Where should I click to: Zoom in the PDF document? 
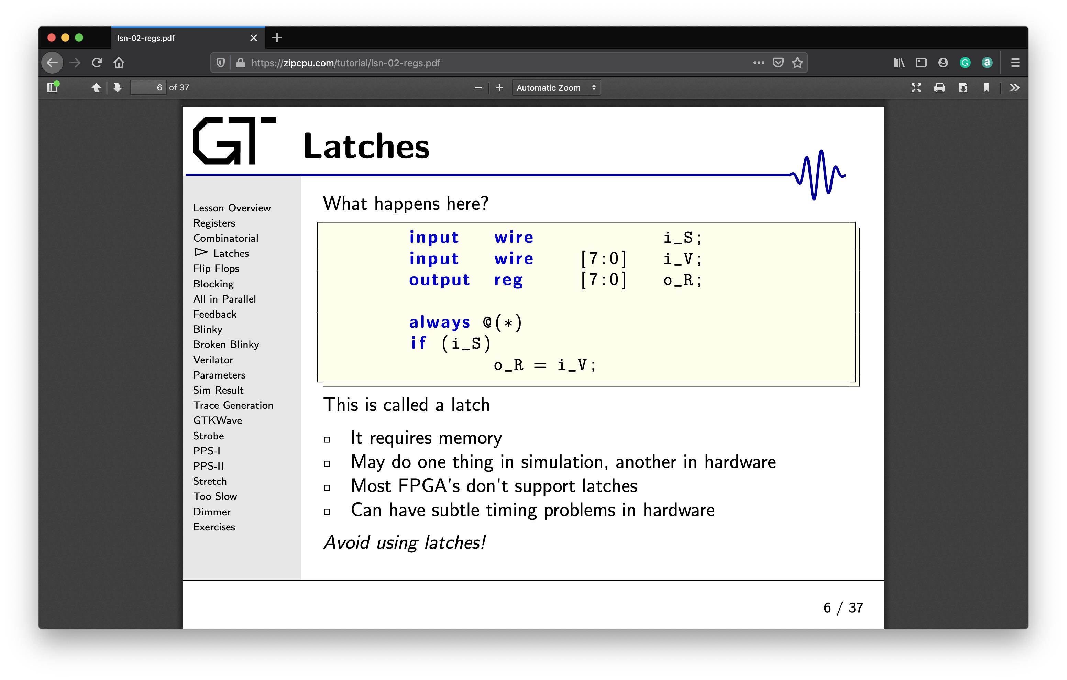tap(499, 88)
